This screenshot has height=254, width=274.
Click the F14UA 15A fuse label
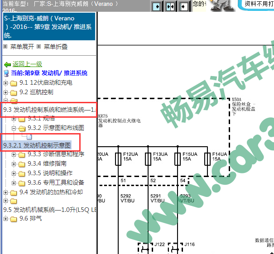pos(220,157)
